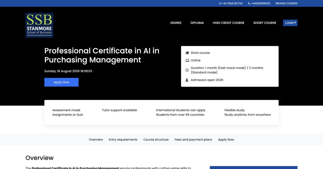Click Study anytime, from anywhere text
This screenshot has height=169, width=323.
(x=248, y=115)
